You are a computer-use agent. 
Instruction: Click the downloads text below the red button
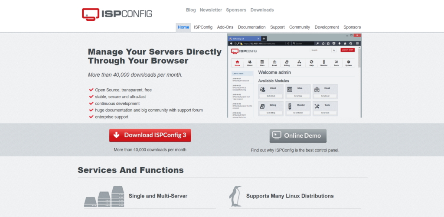[150, 150]
